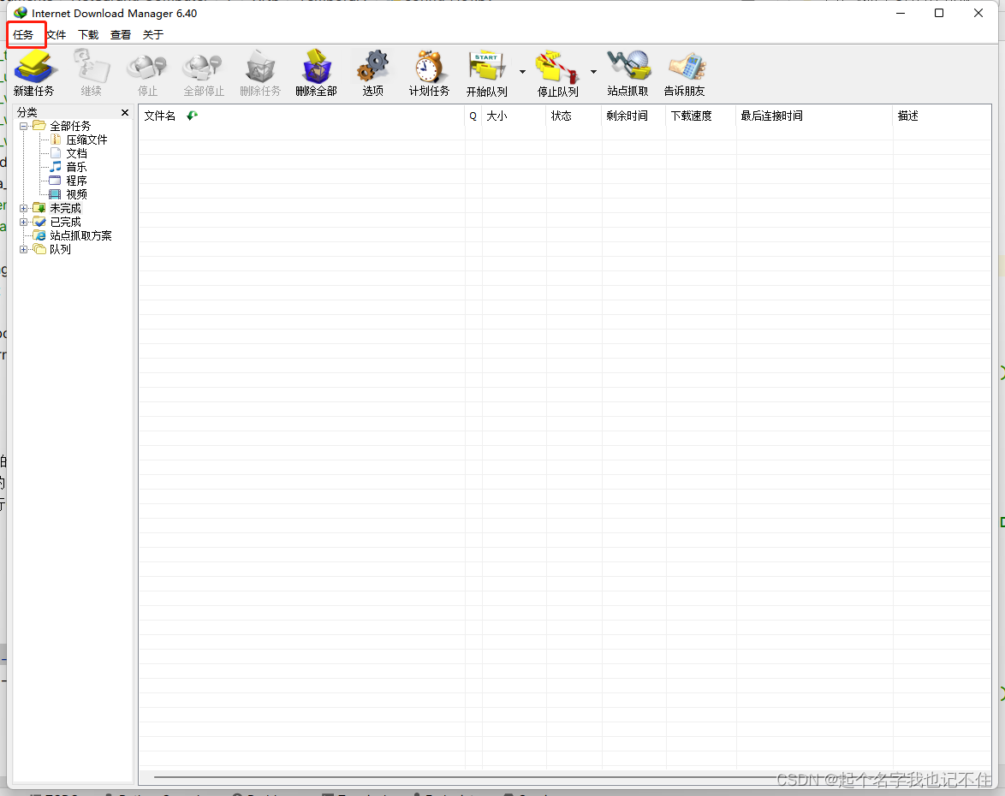The image size is (1005, 796).
Task: Expand the 未完成 tree node
Action: [24, 208]
